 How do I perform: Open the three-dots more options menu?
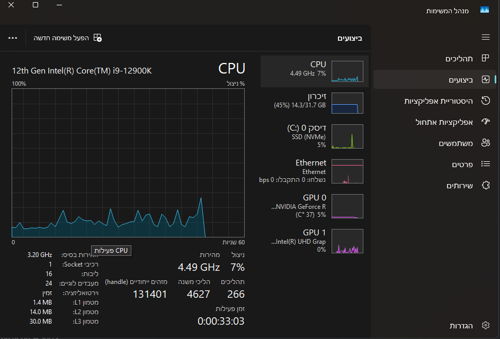[x=13, y=38]
